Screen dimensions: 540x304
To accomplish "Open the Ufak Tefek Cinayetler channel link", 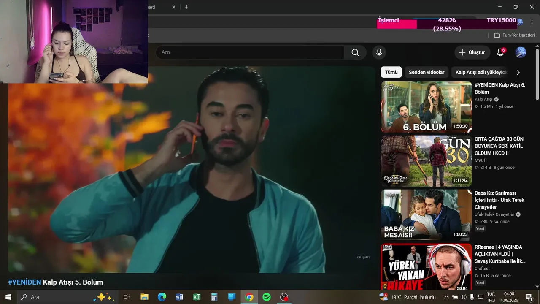I will point(494,214).
